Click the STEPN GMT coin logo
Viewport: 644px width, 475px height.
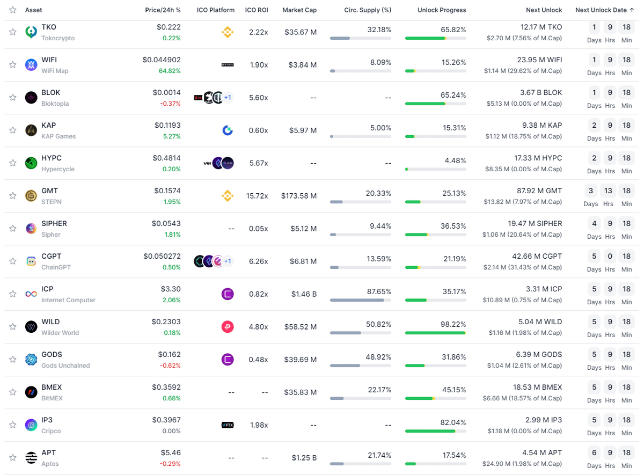(31, 196)
